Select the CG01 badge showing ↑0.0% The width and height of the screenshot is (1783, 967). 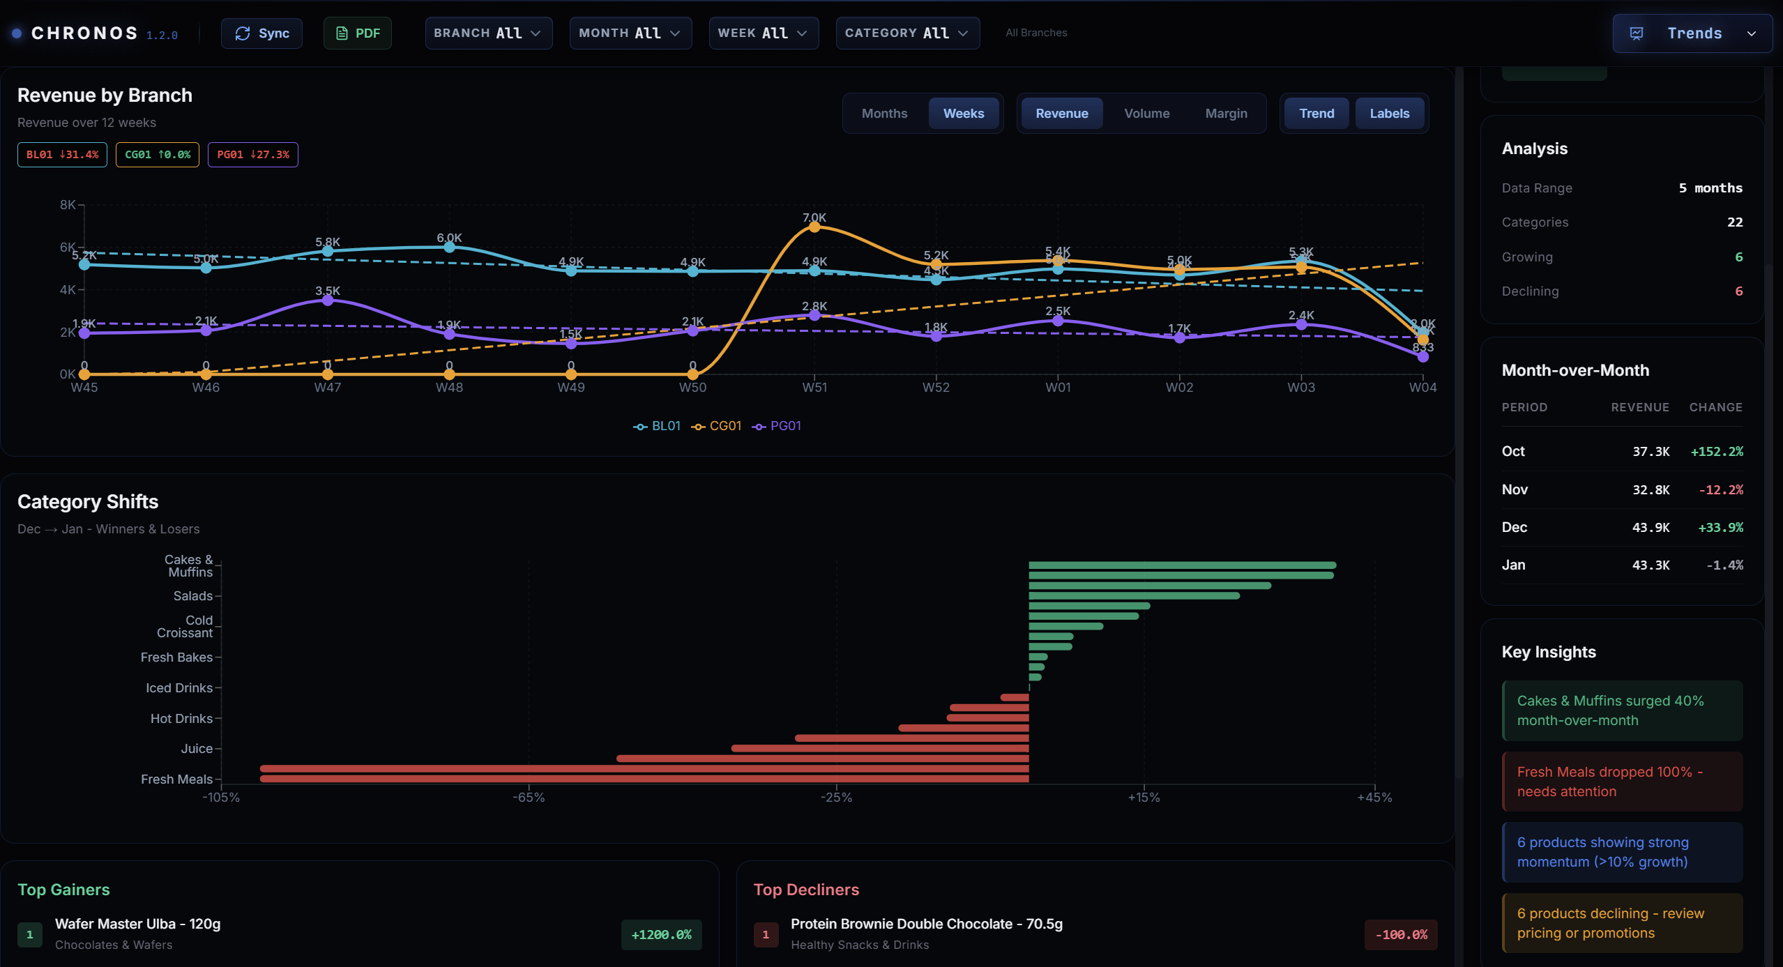157,154
